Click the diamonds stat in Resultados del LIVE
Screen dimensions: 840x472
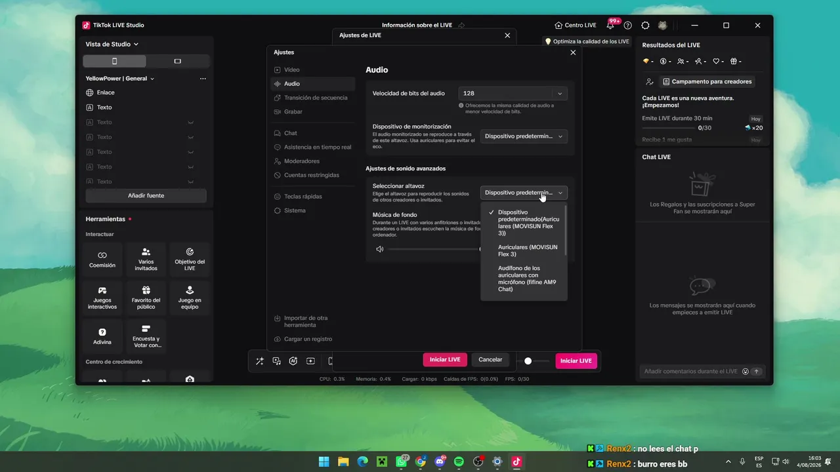click(x=648, y=62)
